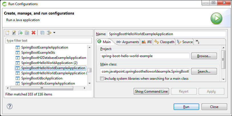Screen dimensions: 232x116
Task: Click the Export launch configuration icon
Action: point(20,33)
